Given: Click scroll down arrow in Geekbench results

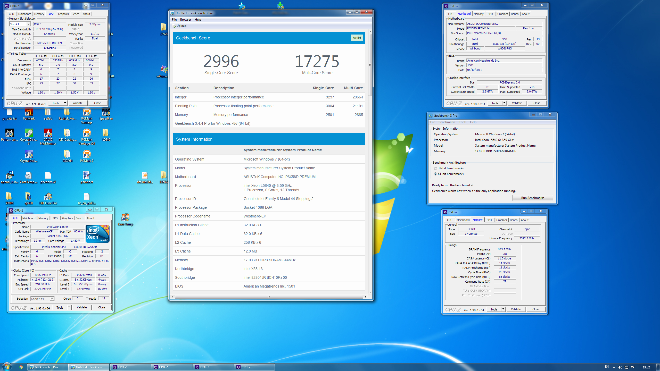Looking at the screenshot, I should (370, 292).
